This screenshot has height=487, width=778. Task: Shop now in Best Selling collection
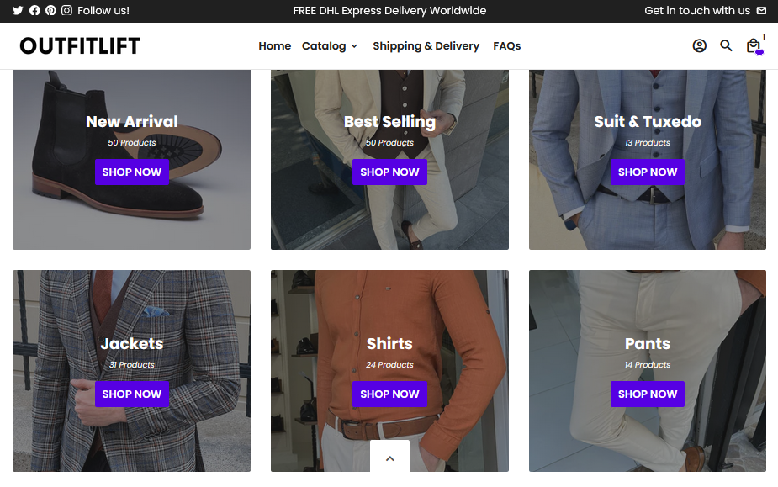389,172
